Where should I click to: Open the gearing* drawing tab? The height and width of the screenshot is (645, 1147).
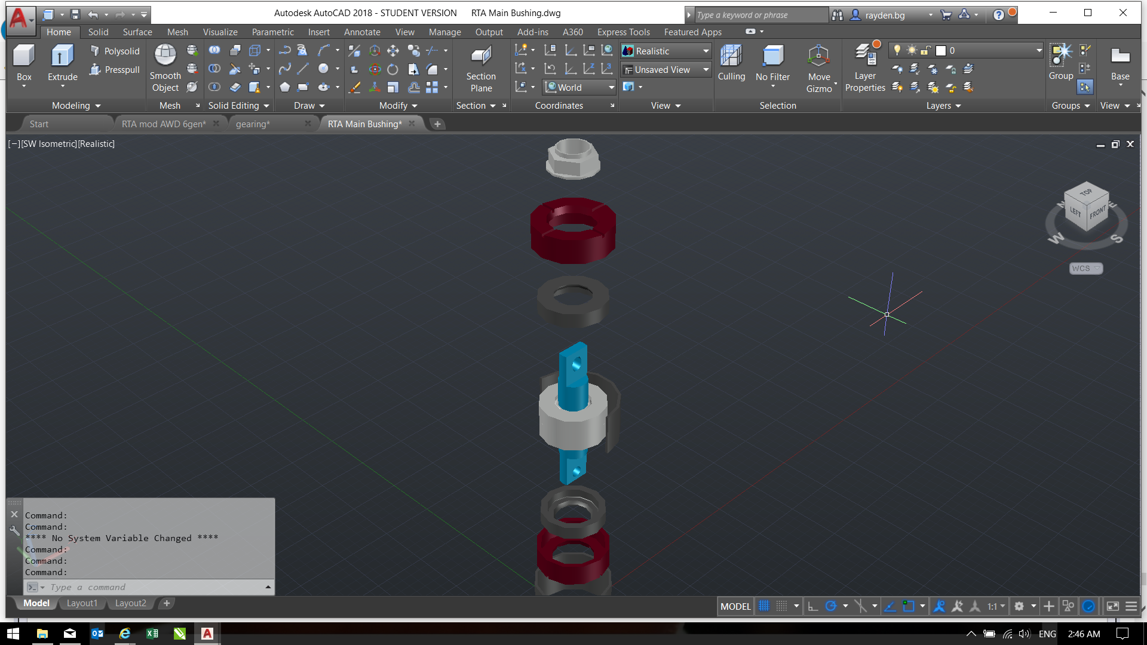[253, 124]
